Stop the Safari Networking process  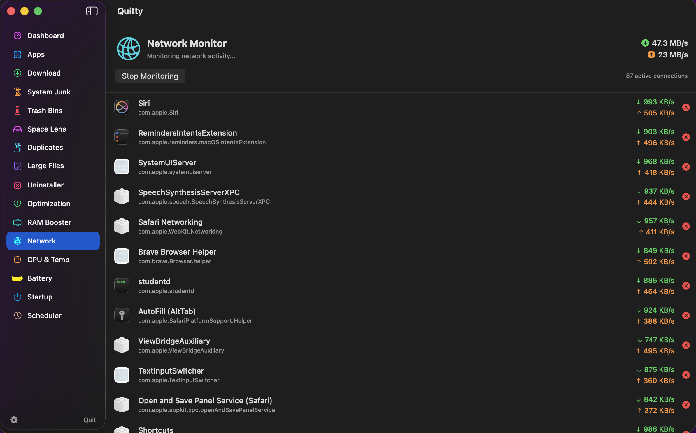tap(686, 227)
